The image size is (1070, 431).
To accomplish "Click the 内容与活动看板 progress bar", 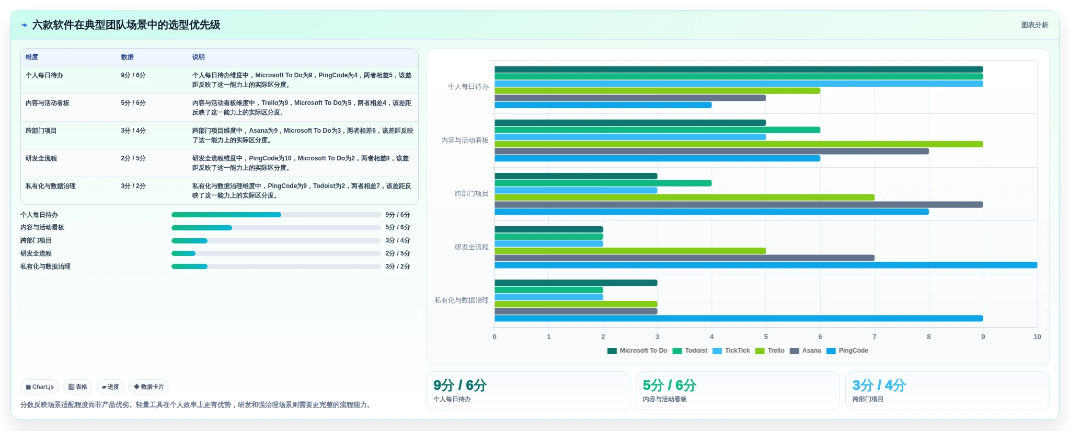I will [x=276, y=228].
